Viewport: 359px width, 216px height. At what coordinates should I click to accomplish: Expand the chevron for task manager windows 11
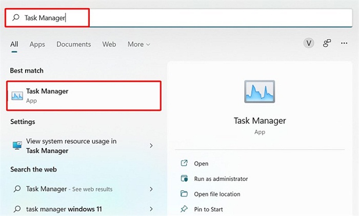point(151,209)
